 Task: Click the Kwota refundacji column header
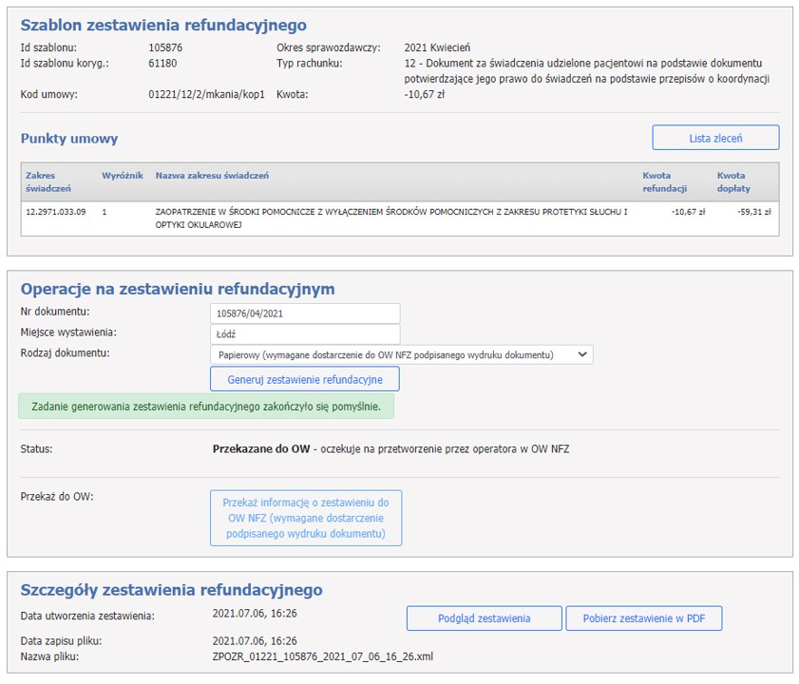coord(664,181)
